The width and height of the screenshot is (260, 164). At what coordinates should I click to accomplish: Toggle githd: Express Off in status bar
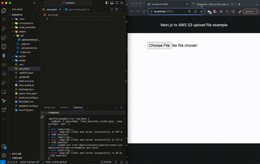[30, 162]
